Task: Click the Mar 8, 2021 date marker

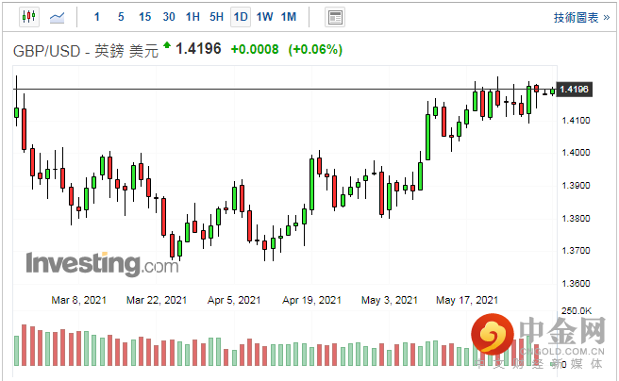Action: (x=79, y=301)
